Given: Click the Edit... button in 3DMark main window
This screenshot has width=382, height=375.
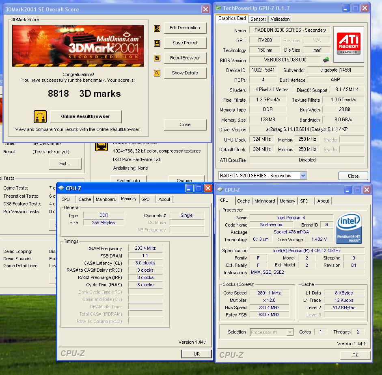Looking at the screenshot, I should [x=65, y=164].
